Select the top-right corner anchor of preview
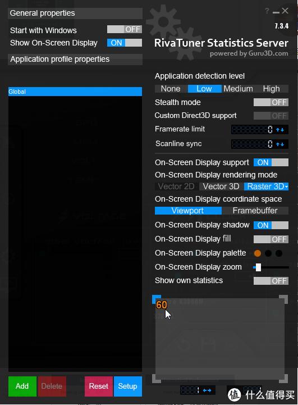Screen dimensions: 298x405 pyautogui.click(x=284, y=299)
